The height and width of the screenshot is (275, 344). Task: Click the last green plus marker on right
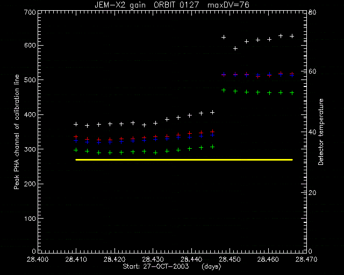[292, 93]
